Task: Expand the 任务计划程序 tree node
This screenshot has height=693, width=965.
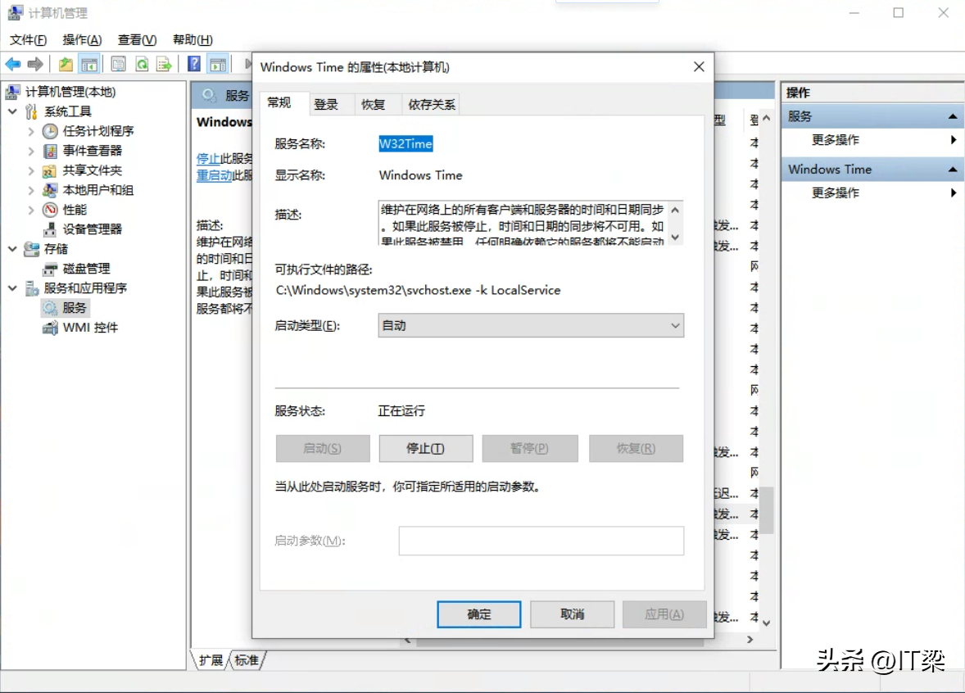Action: (31, 131)
